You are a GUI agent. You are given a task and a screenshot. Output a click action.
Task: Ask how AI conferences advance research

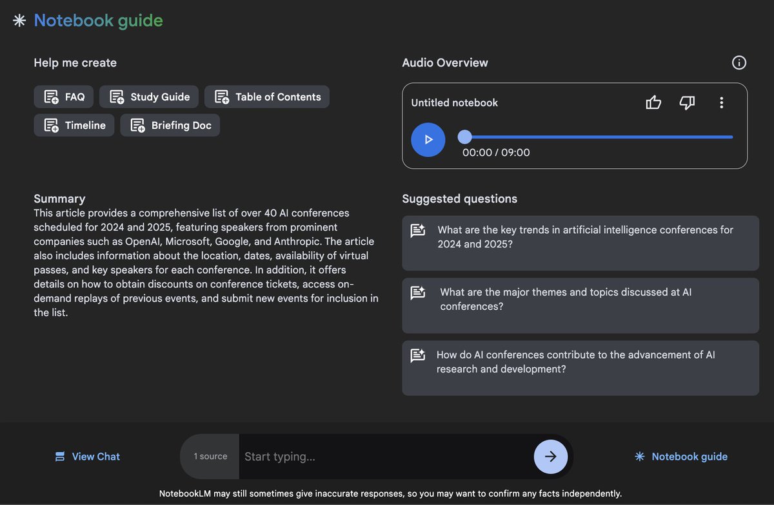tap(580, 368)
